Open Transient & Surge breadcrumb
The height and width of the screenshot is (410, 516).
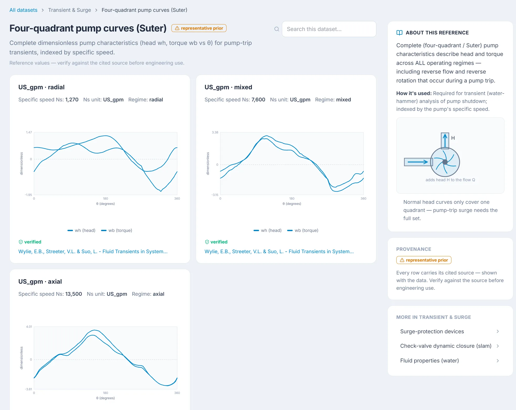(70, 10)
